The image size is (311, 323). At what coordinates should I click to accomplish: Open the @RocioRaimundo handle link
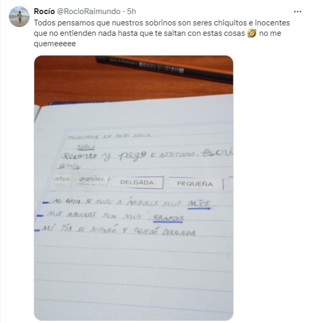coord(88,11)
